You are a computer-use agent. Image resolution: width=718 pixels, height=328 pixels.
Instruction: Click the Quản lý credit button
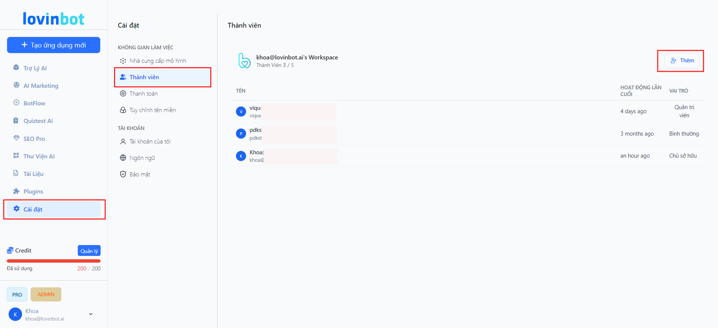[x=89, y=251]
